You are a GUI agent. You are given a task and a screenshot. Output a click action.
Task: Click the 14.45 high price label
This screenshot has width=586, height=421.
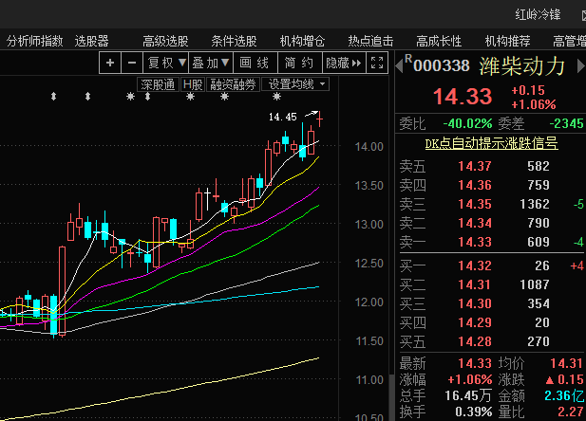283,118
